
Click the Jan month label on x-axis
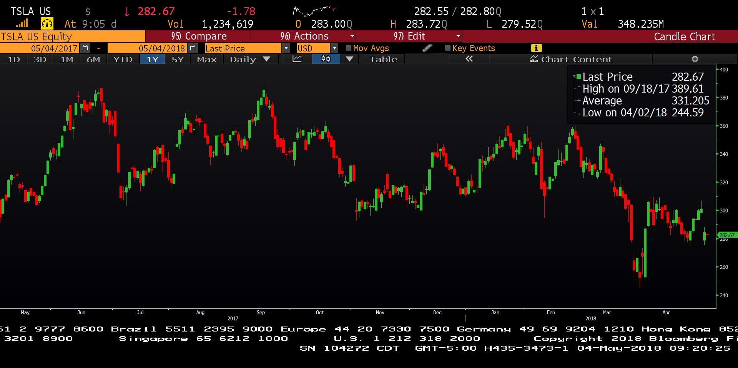[495, 312]
